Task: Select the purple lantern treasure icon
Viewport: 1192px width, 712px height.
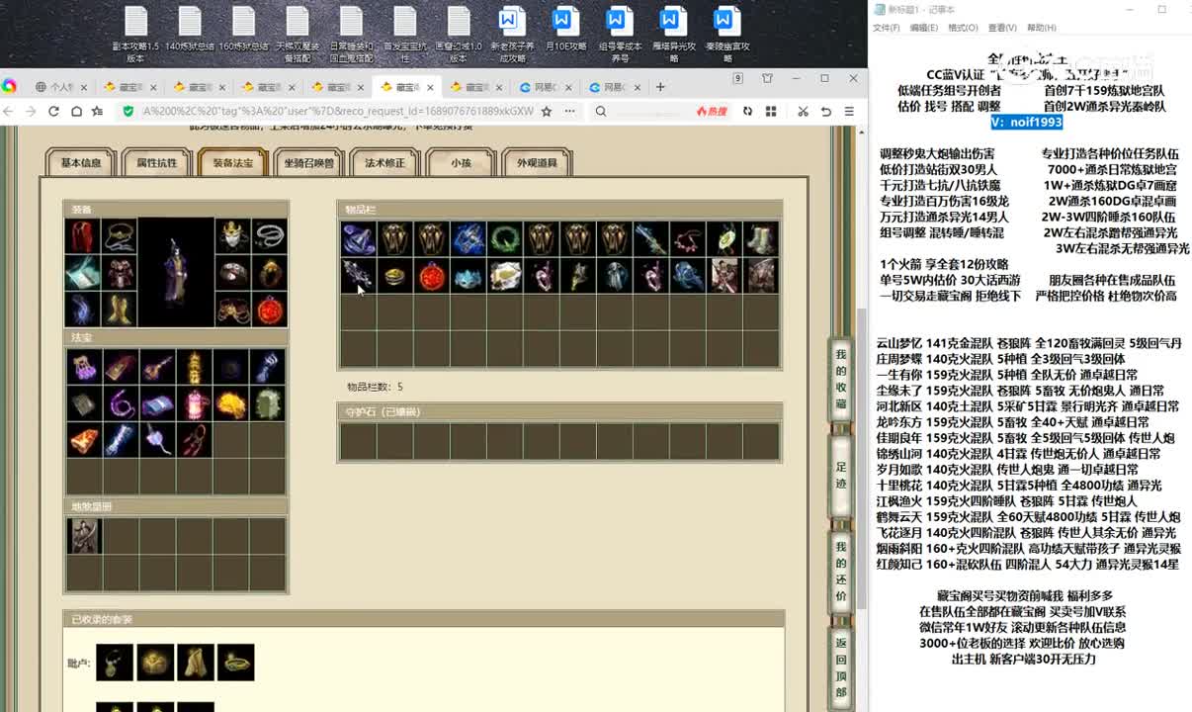Action: [83, 367]
